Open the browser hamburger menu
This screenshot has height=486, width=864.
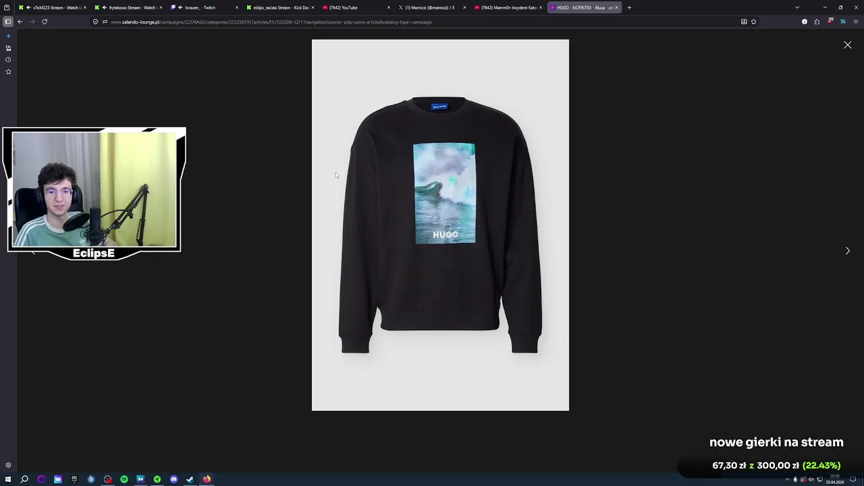coord(856,22)
